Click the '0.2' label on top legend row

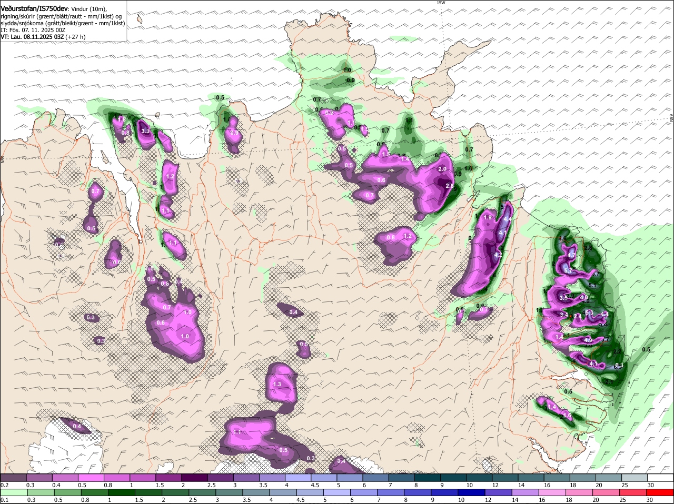(4, 485)
